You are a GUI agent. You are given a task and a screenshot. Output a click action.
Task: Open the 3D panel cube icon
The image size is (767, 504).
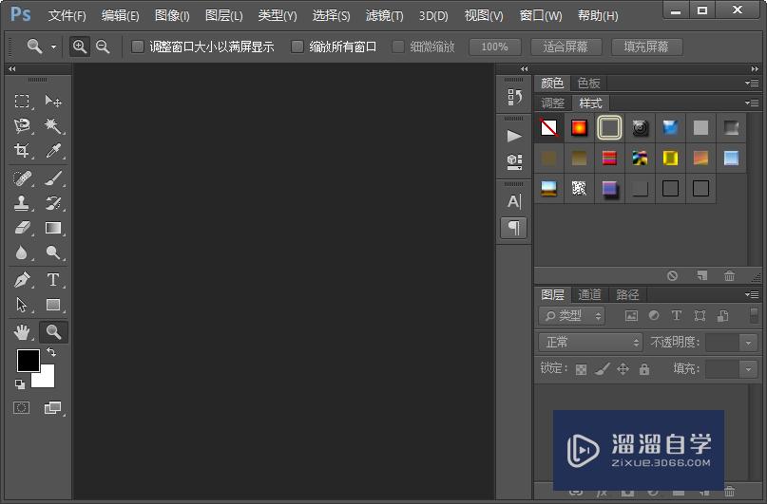pyautogui.click(x=514, y=161)
